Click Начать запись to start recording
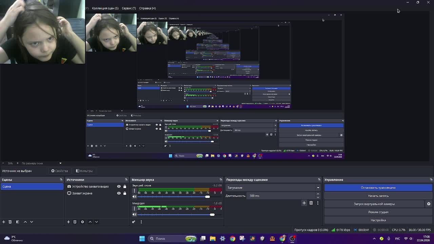 pyautogui.click(x=378, y=196)
